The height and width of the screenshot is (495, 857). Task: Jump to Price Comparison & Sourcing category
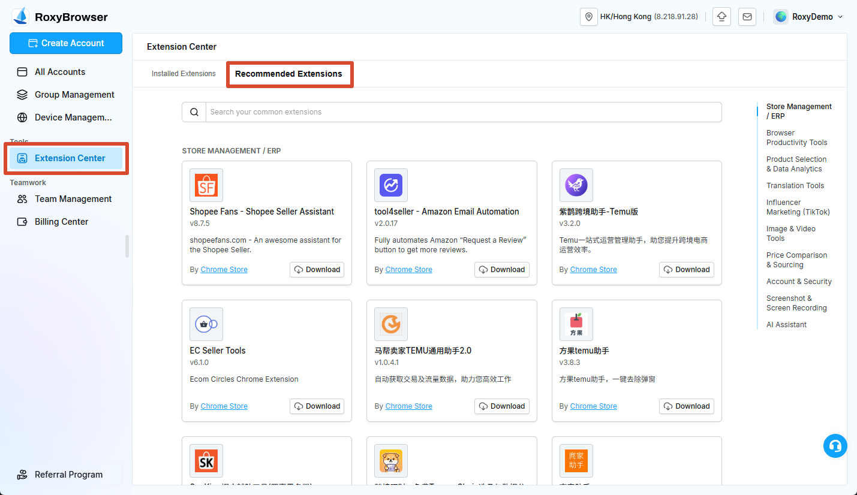tap(796, 260)
